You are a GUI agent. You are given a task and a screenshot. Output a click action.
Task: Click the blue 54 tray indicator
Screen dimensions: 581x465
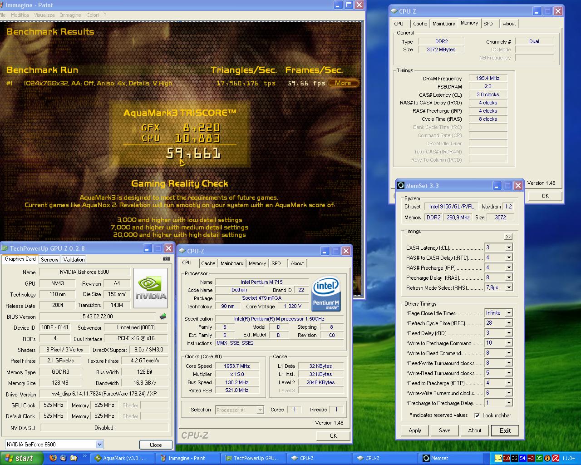pyautogui.click(x=522, y=459)
